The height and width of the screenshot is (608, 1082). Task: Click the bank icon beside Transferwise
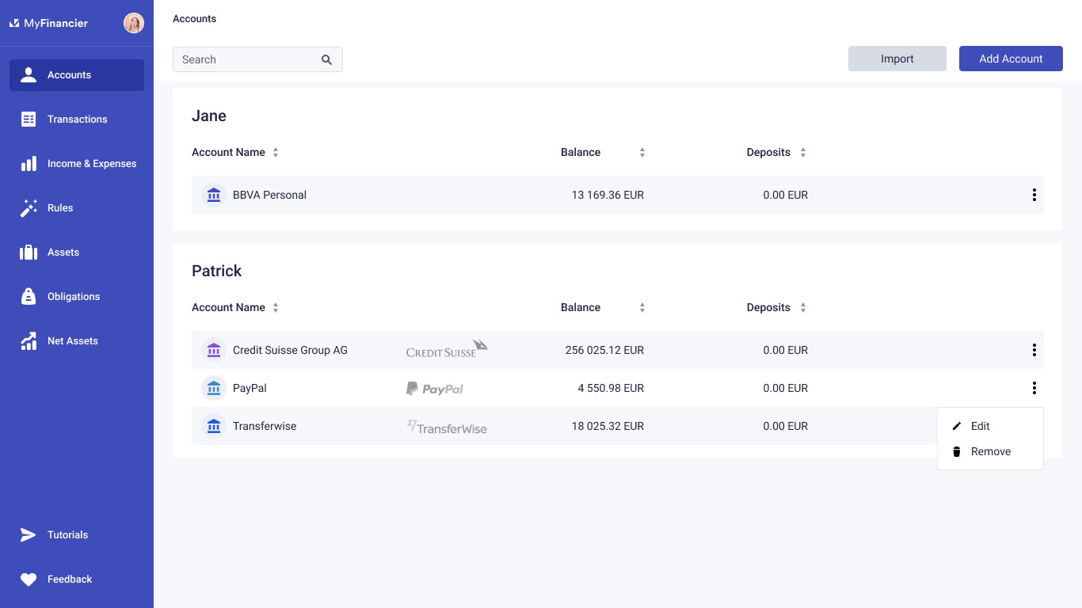tap(213, 426)
